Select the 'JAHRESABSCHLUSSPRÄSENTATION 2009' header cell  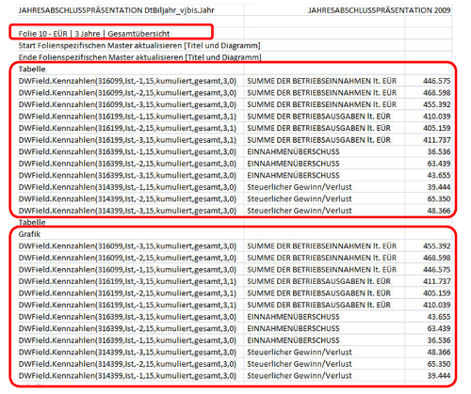(x=380, y=10)
